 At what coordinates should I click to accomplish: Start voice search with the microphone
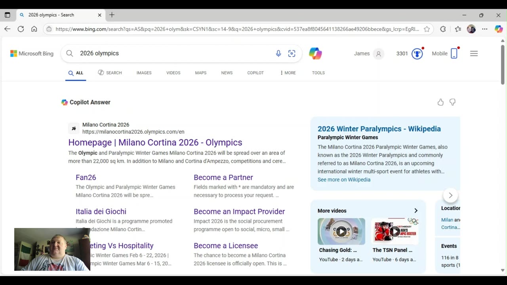coord(278,53)
